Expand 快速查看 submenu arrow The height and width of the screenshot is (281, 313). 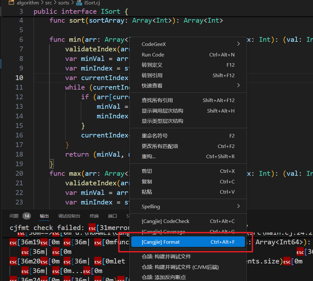click(238, 85)
